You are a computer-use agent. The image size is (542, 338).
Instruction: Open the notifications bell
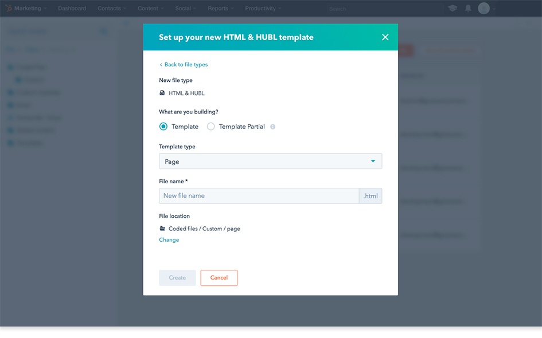tap(468, 8)
